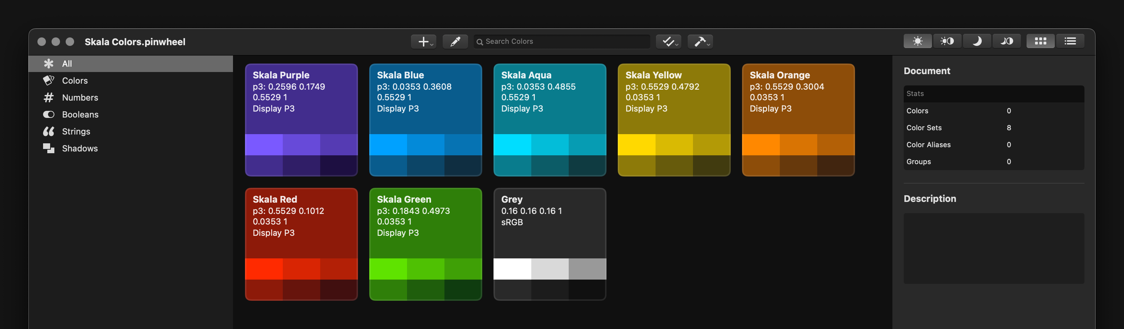Pick the darkest purple swatch in Skala Purple

(339, 166)
